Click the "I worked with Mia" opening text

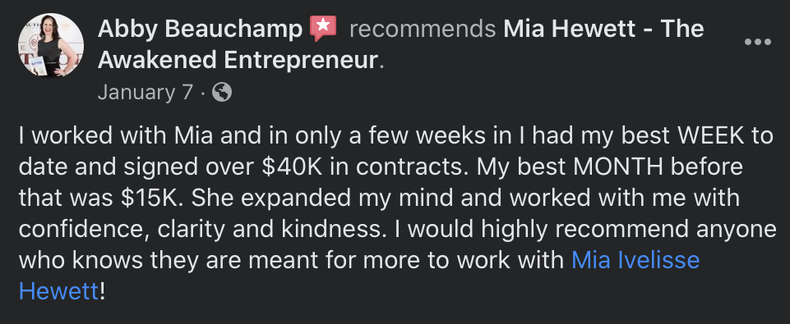point(93,136)
